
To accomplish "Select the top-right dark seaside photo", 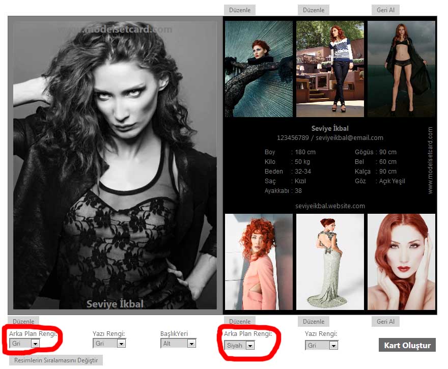I will coord(401,69).
